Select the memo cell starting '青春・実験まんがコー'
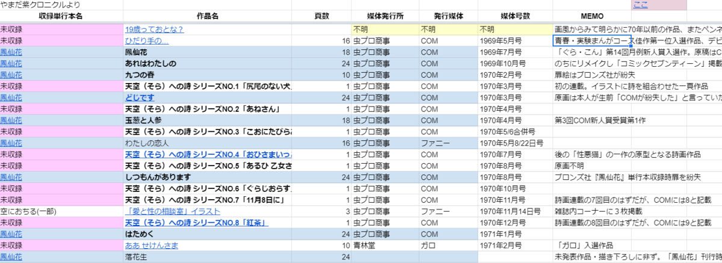Viewport: 722px width, 263px height. point(592,40)
